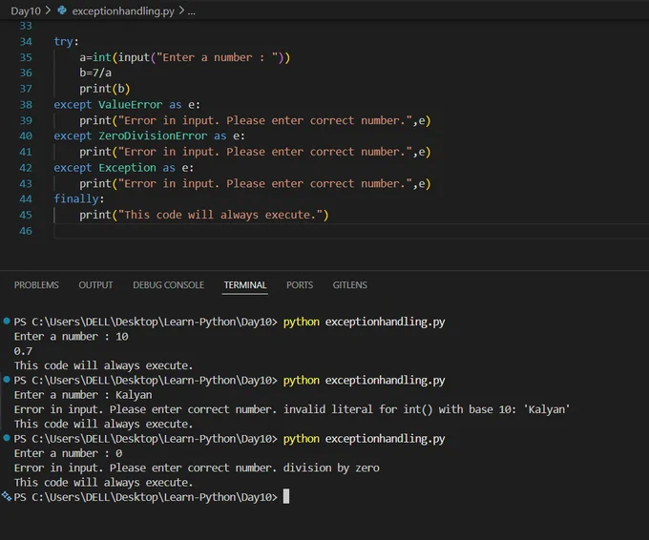Viewport: 649px width, 540px height.
Task: Switch to the PORTS tab
Action: click(300, 285)
